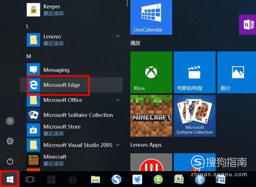
Task: Open Settings gear icon
Action: (x=10, y=141)
